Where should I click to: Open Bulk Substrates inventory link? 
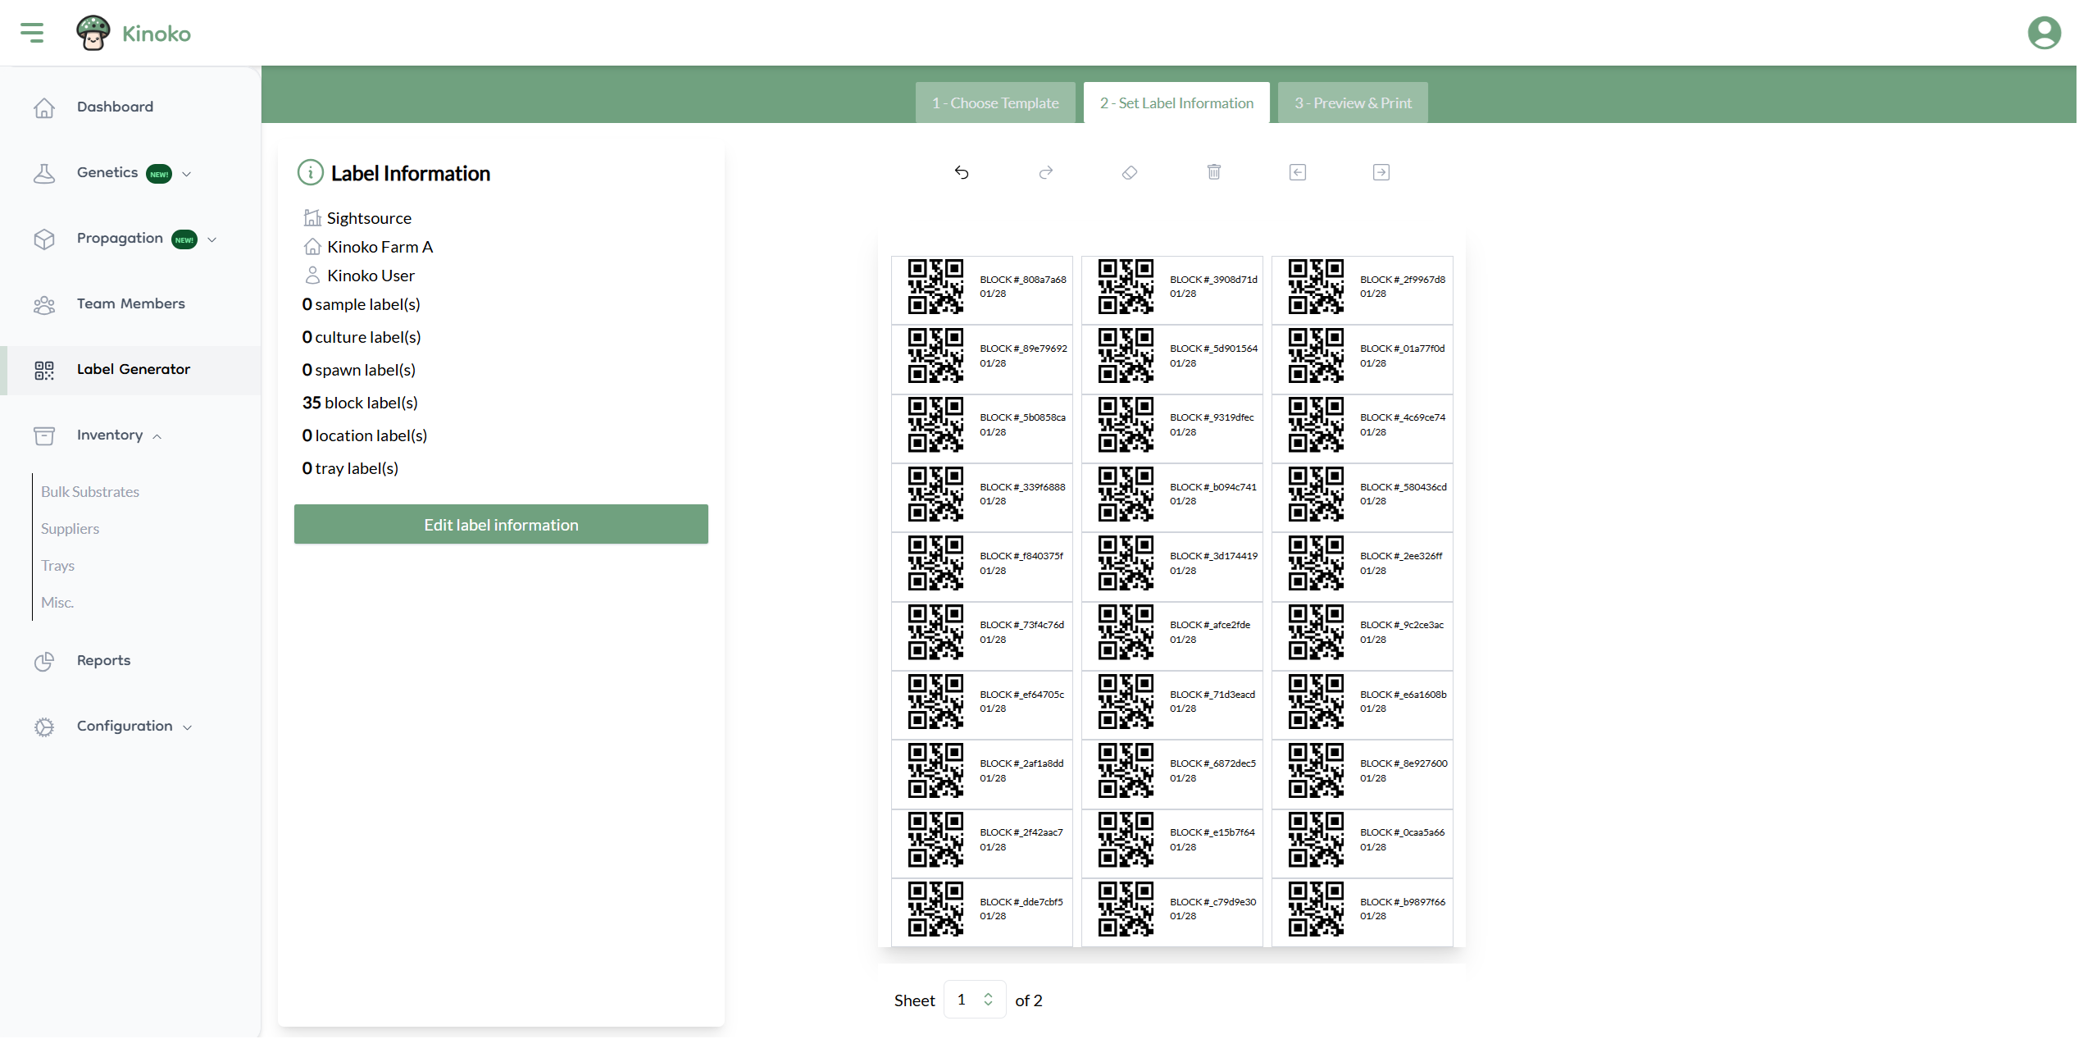tap(90, 492)
